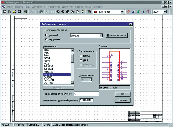Create a new document with toolbar icon
This screenshot has width=173, height=127.
click(5, 12)
